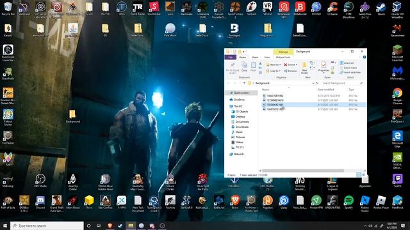Select the Oracle VM VirtualBox desktop icon
This screenshot has height=230, width=410.
(397, 10)
